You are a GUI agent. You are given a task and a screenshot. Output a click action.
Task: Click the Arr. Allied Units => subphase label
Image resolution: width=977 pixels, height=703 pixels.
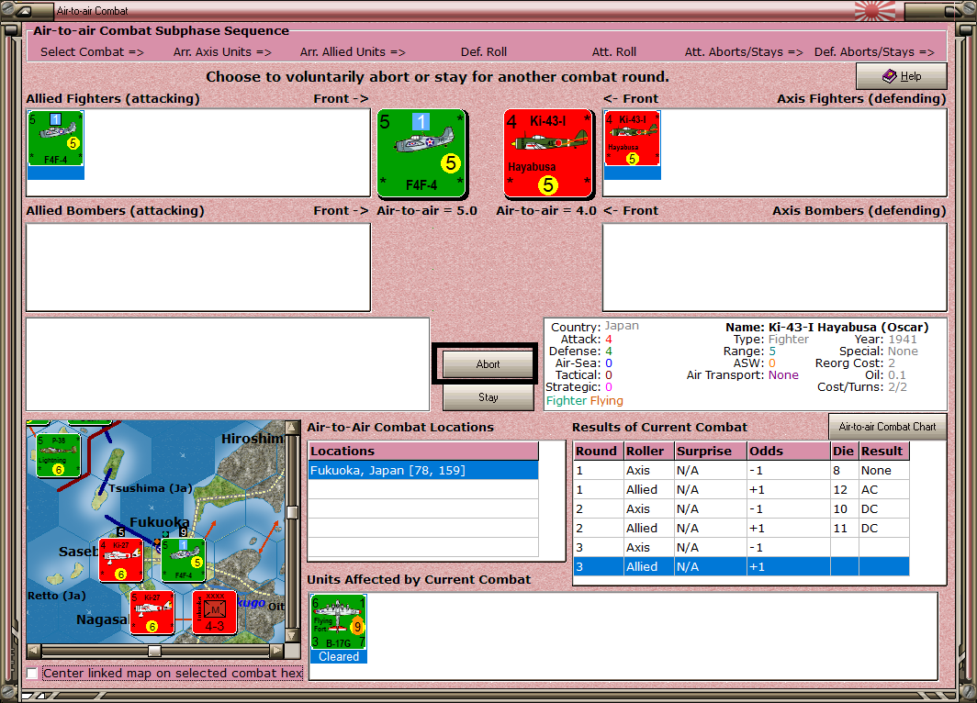tap(353, 51)
